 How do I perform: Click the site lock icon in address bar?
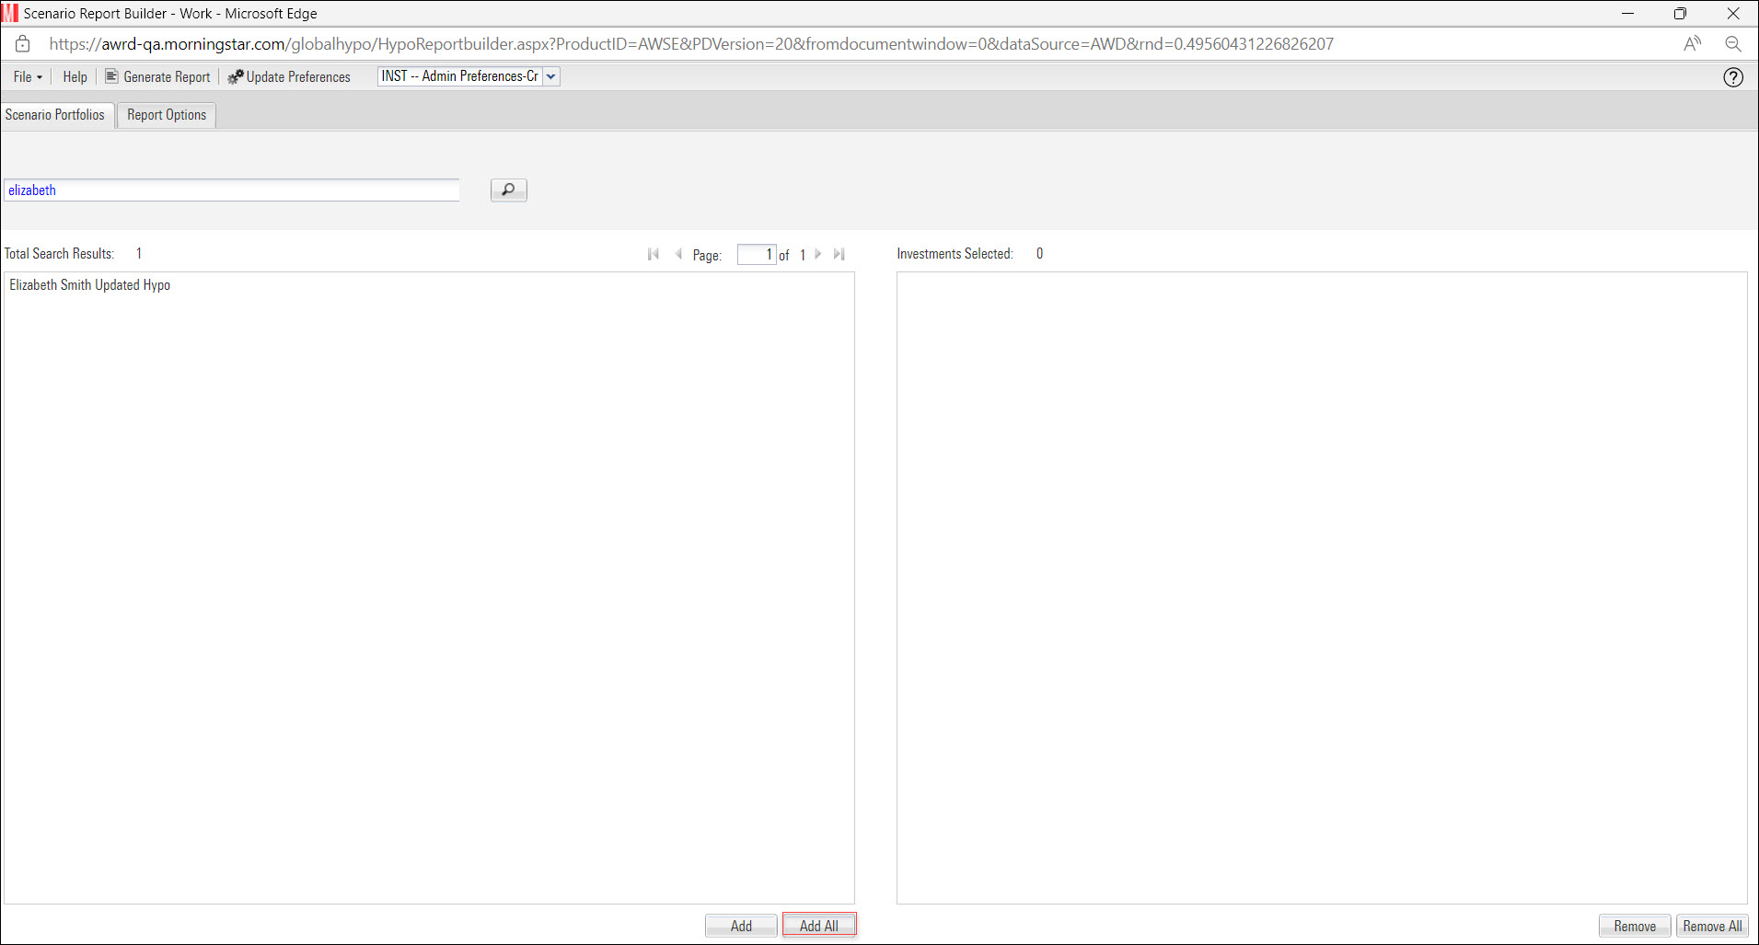(23, 43)
